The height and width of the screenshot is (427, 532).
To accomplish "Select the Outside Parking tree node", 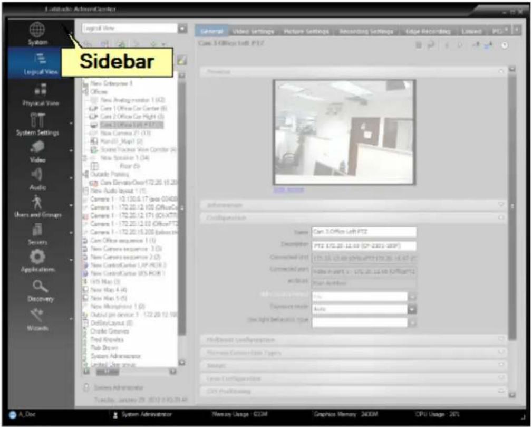I will coord(110,174).
